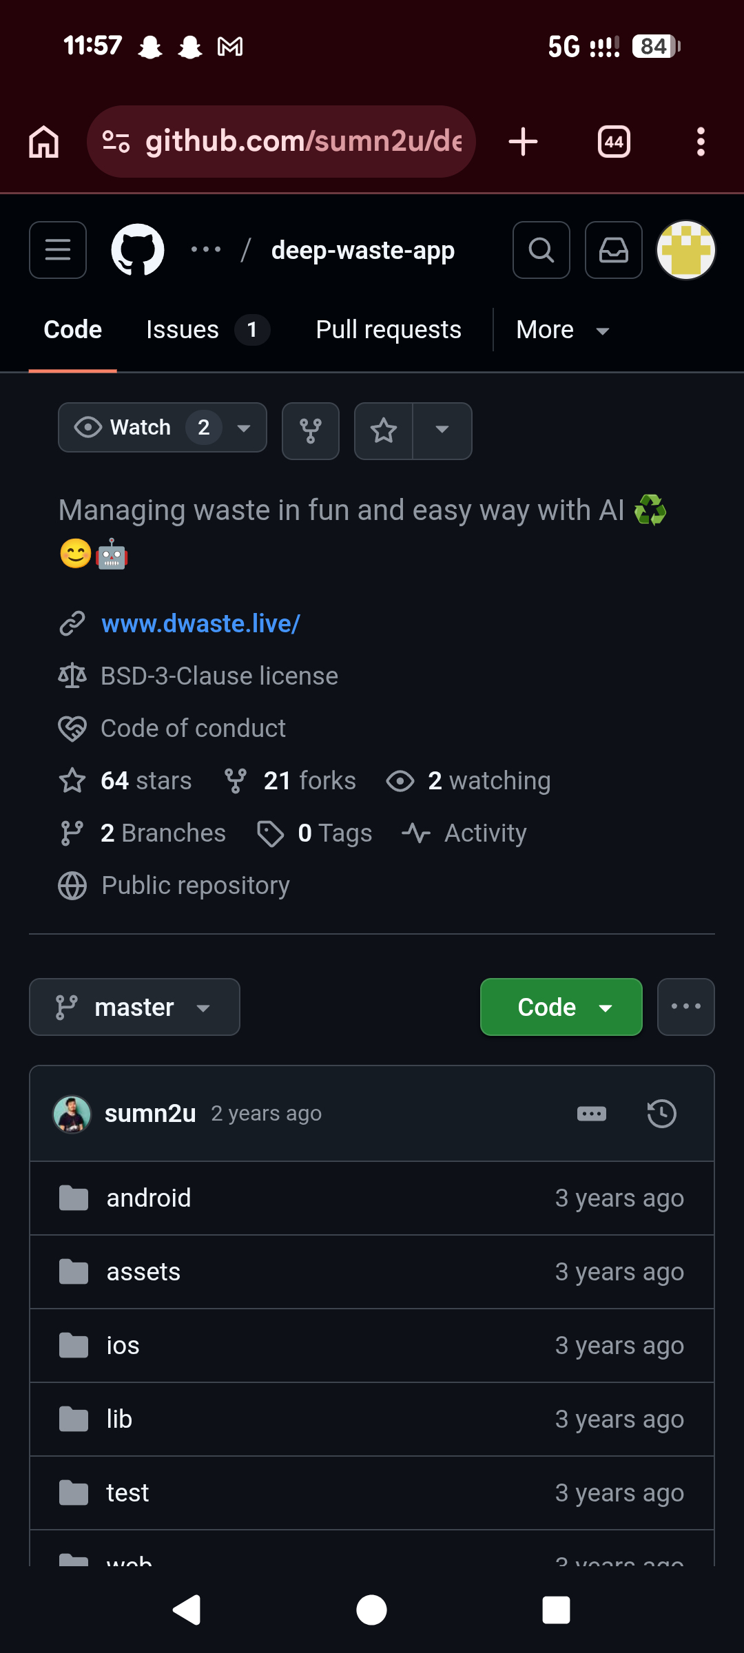View the 2 Branches link

point(163,833)
